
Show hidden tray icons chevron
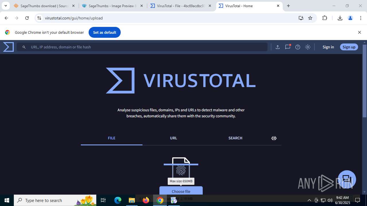(x=309, y=200)
